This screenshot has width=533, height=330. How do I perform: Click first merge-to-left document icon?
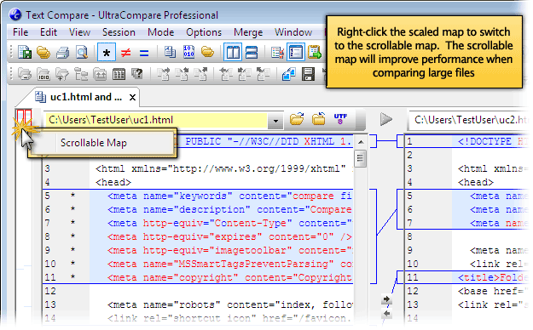pos(226,74)
